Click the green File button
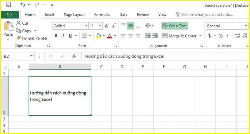The height and width of the screenshot is (134, 250). pos(10,15)
